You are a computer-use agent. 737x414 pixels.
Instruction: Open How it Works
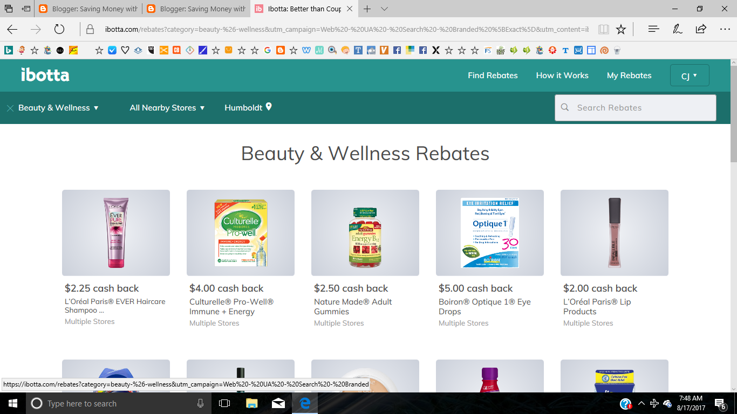(562, 75)
